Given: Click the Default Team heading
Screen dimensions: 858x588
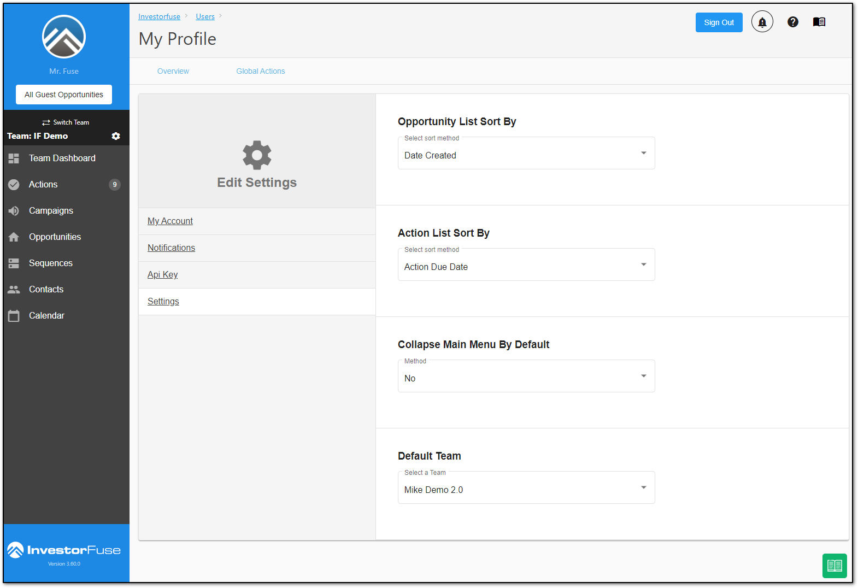Looking at the screenshot, I should pos(430,456).
